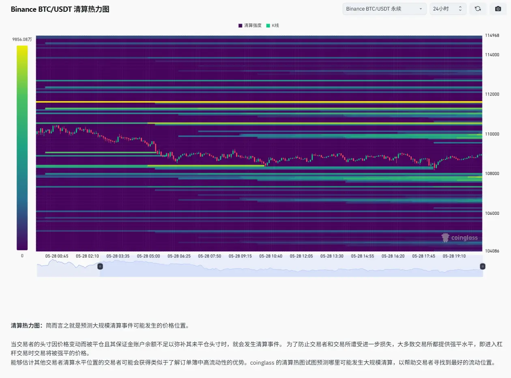Click the 05-28 17:45 time axis label
Image resolution: width=511 pixels, height=378 pixels.
click(424, 256)
